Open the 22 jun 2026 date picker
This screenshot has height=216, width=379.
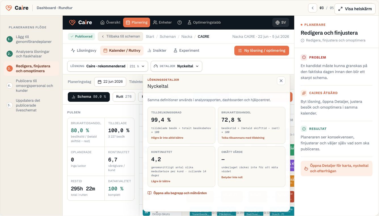click(x=110, y=82)
